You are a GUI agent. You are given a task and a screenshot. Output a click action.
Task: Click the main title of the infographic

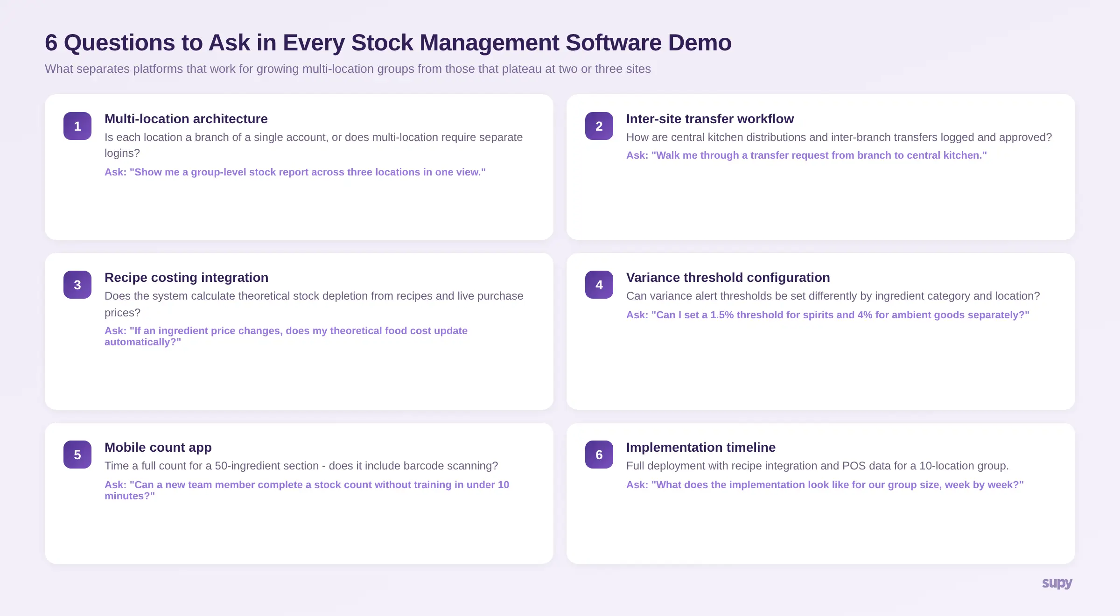pyautogui.click(x=388, y=42)
